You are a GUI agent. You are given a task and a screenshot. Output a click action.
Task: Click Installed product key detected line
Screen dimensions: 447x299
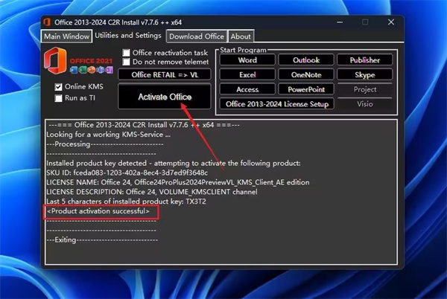174,164
